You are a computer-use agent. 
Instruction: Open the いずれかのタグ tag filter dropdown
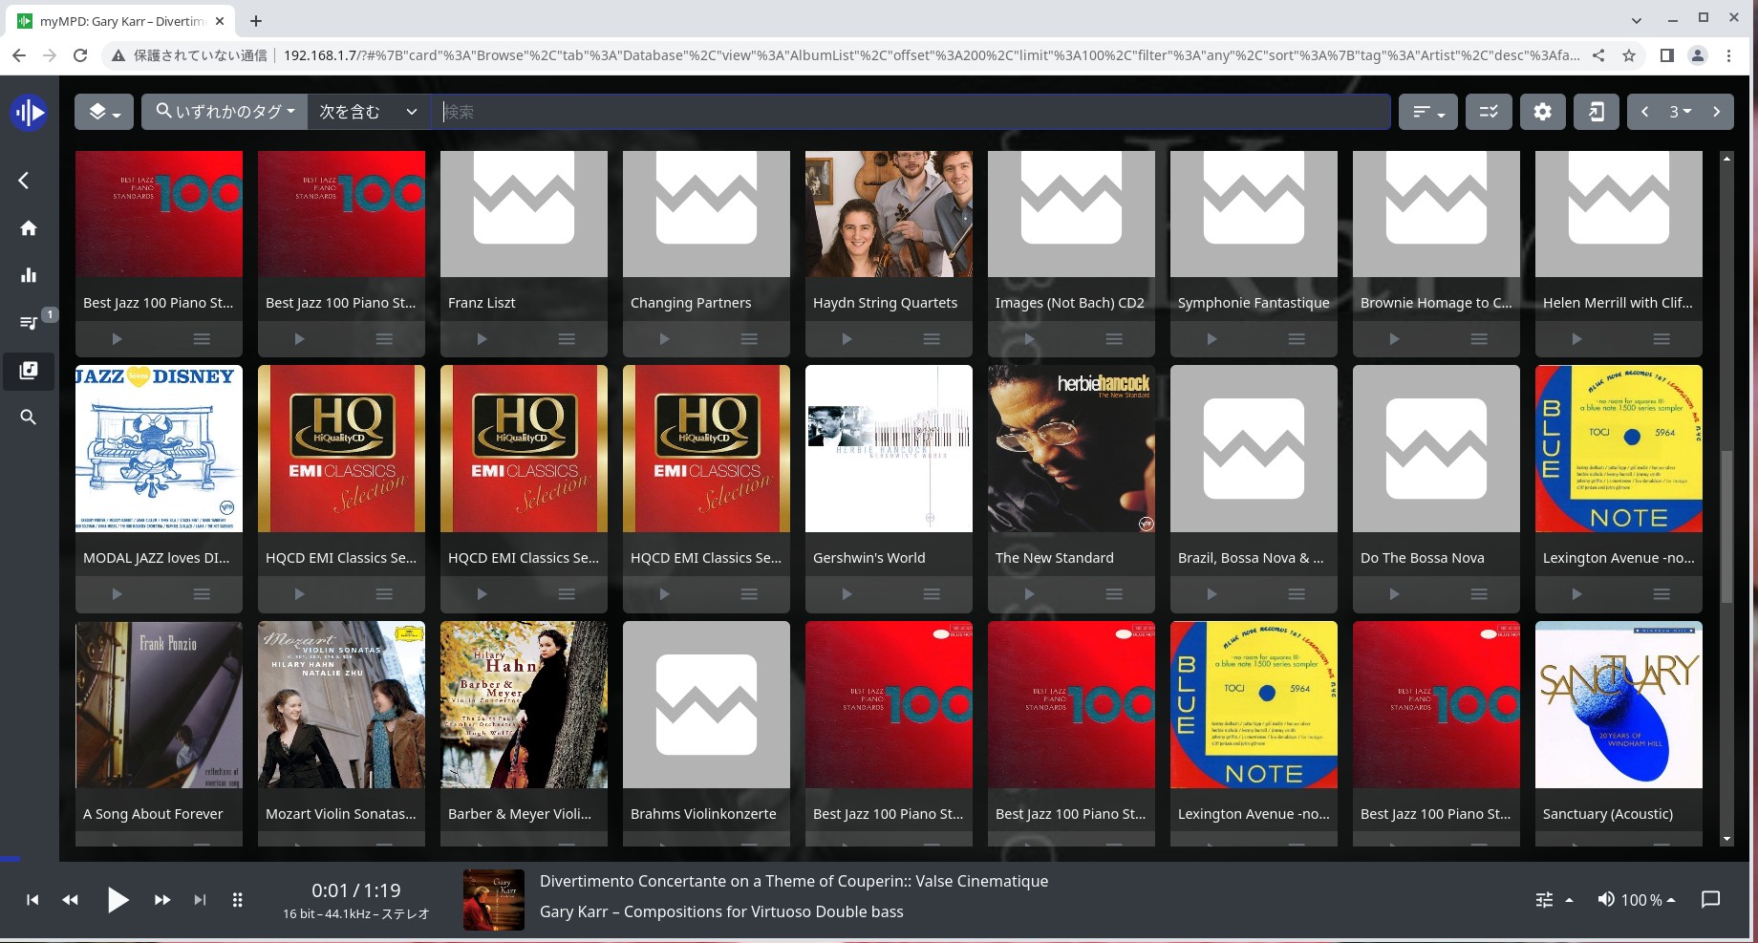coord(224,112)
